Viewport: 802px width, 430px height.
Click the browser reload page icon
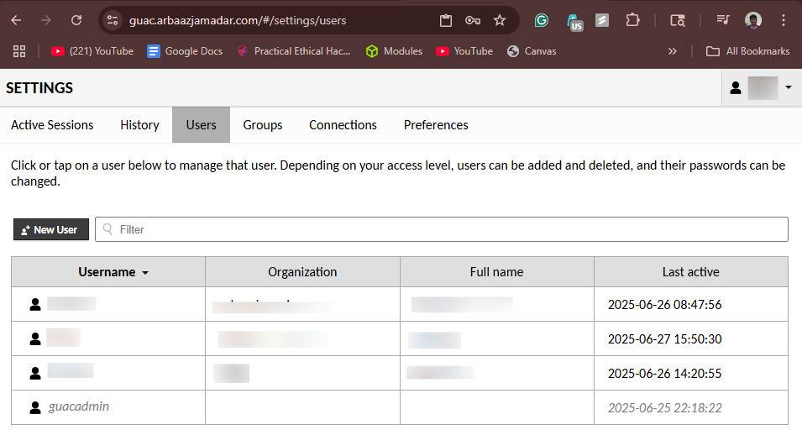76,20
